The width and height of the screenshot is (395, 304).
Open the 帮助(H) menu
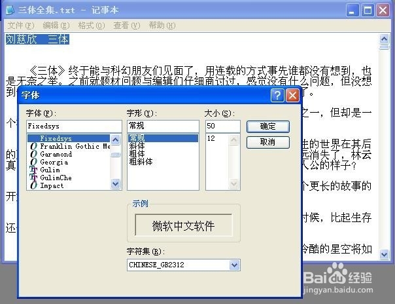click(x=162, y=26)
